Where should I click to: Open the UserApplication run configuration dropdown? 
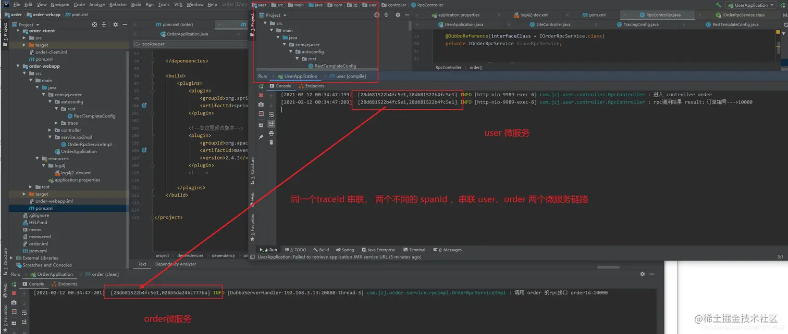pos(751,5)
